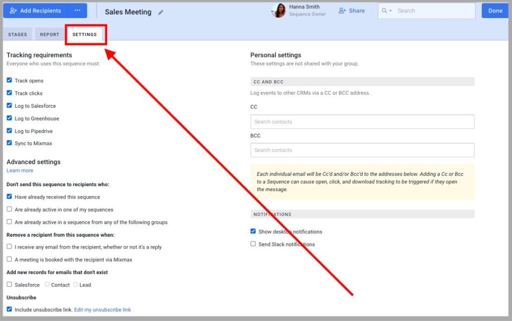Select the Lead radio button
This screenshot has width=512, height=321.
[75, 285]
